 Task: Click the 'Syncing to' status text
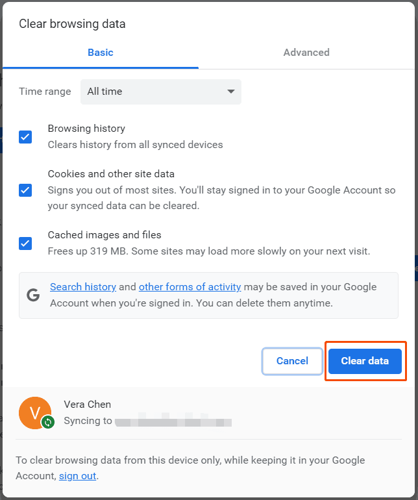(x=88, y=421)
